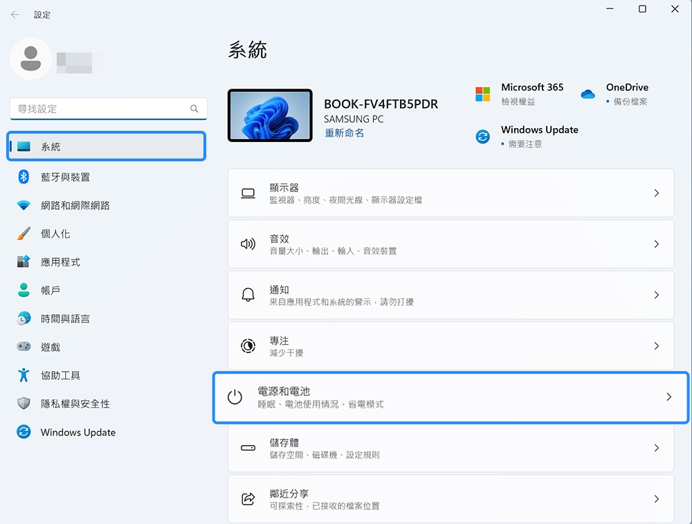
Task: Click the focus icon in 專注 row
Action: pos(248,345)
